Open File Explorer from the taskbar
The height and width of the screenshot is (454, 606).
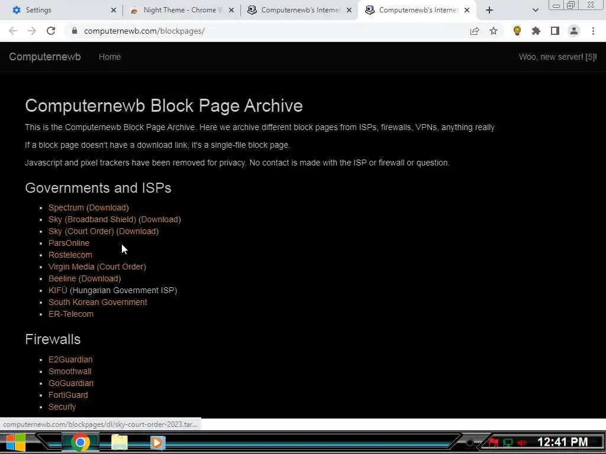pos(119,442)
